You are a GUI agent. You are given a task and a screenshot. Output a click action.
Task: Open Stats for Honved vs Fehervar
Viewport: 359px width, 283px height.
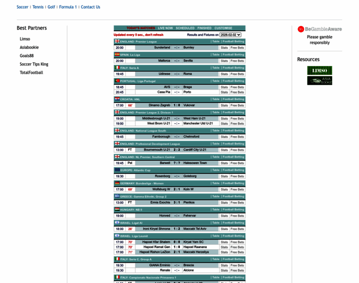224,216
